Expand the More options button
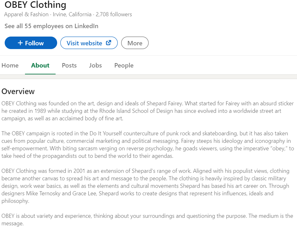 pos(135,43)
